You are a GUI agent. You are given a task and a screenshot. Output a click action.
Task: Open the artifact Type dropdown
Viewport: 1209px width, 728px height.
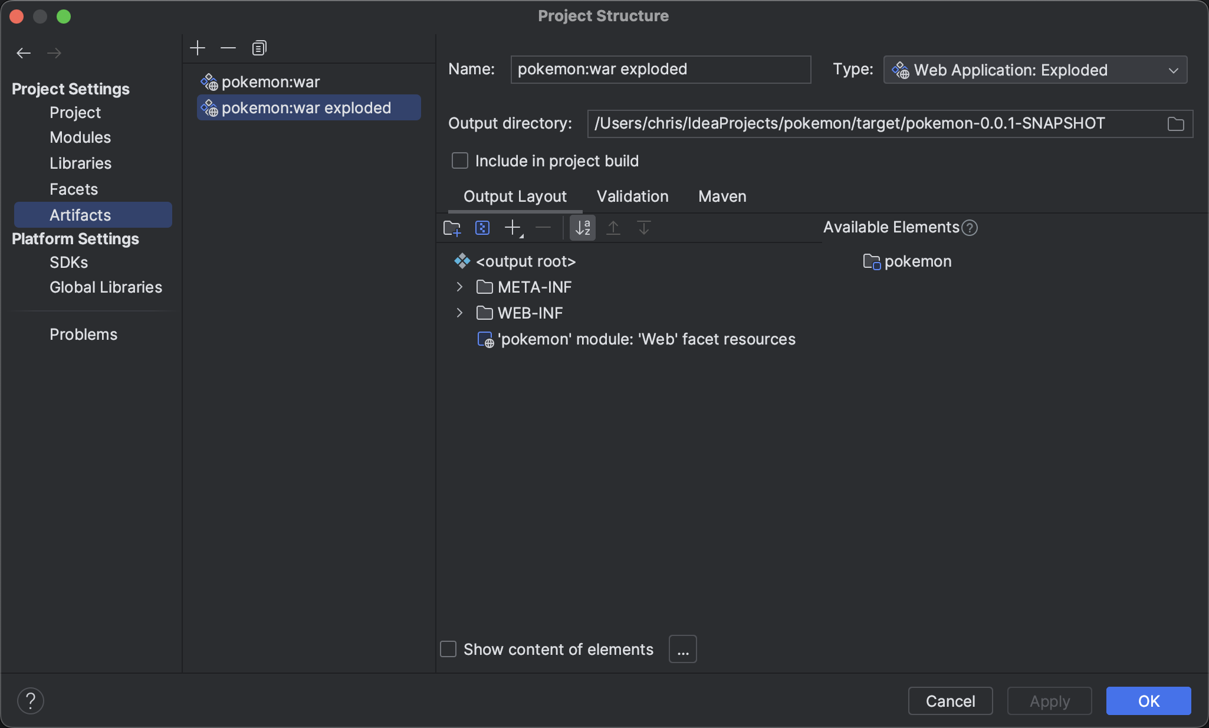[x=1035, y=70]
